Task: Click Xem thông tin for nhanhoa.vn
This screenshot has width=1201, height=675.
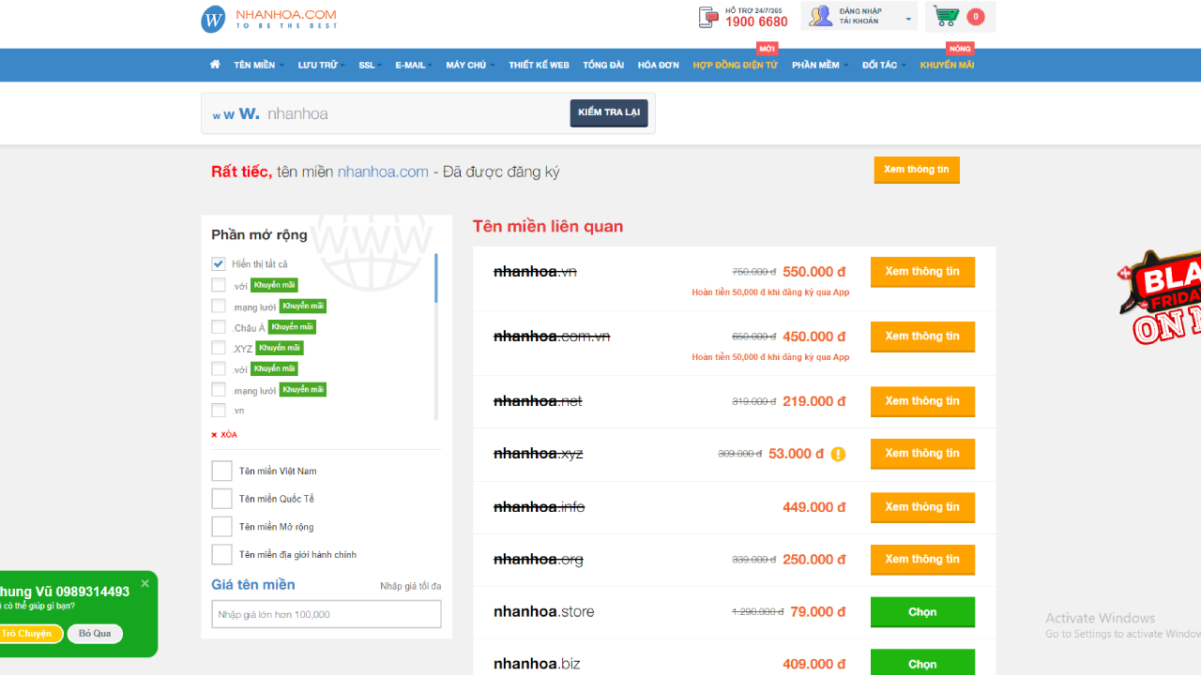Action: [x=922, y=272]
